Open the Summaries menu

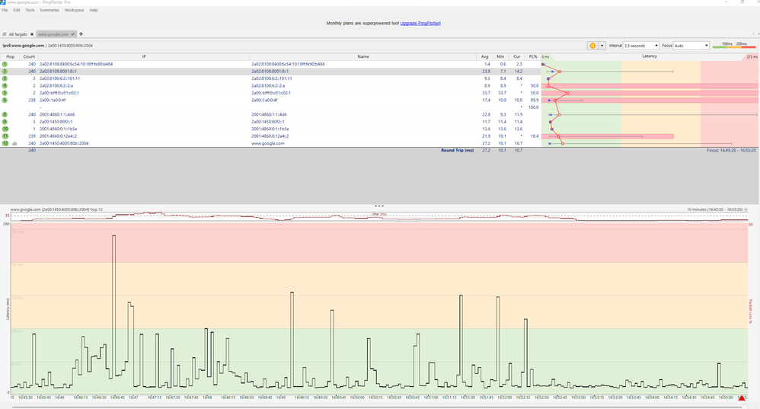49,10
